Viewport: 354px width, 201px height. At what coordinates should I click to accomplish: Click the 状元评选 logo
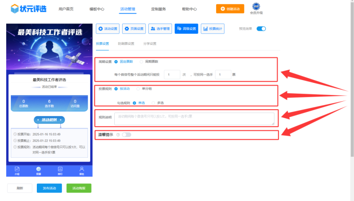coord(29,8)
